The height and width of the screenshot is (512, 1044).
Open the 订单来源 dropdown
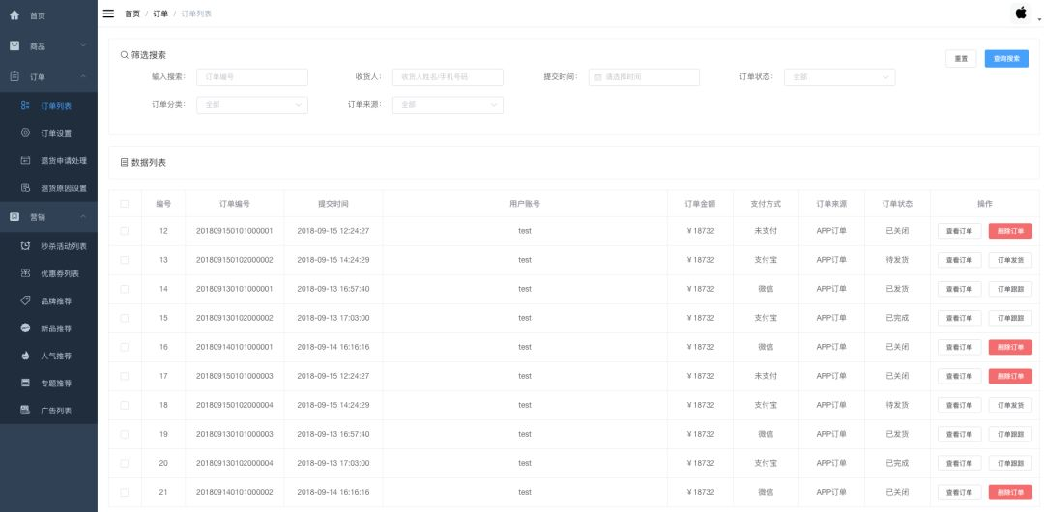(x=449, y=105)
